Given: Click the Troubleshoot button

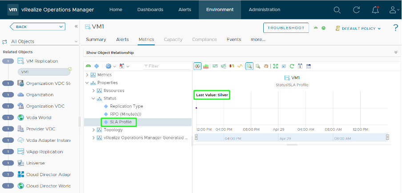Looking at the screenshot, I should (x=286, y=28).
